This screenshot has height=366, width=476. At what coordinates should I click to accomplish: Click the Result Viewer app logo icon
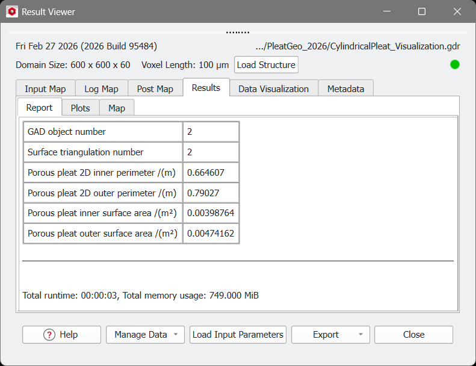coord(12,12)
